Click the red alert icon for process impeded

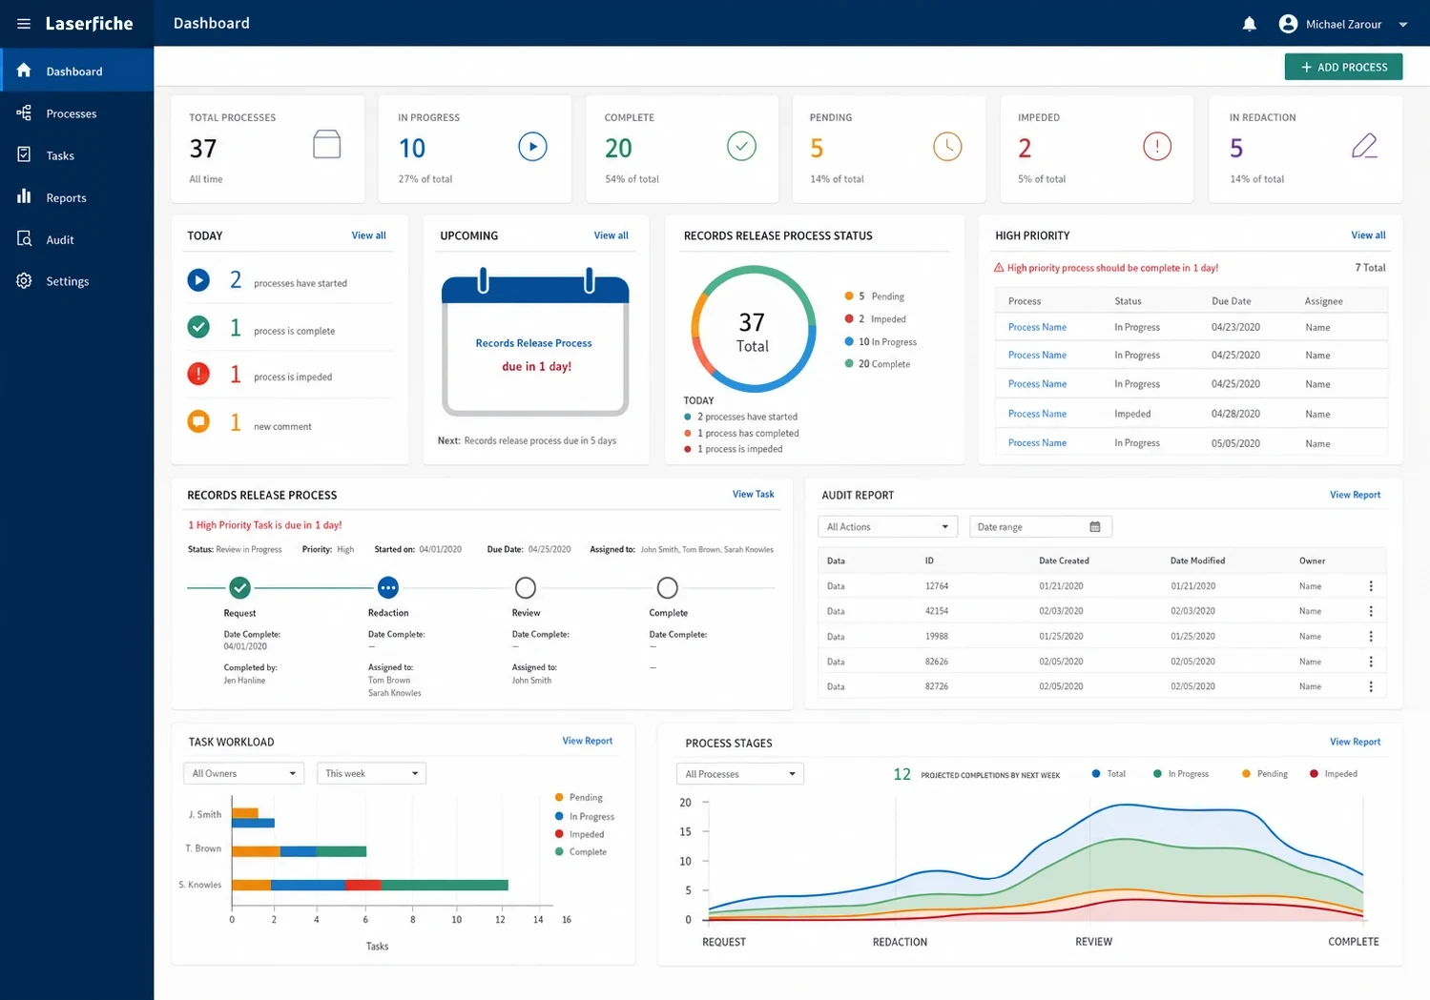point(198,374)
